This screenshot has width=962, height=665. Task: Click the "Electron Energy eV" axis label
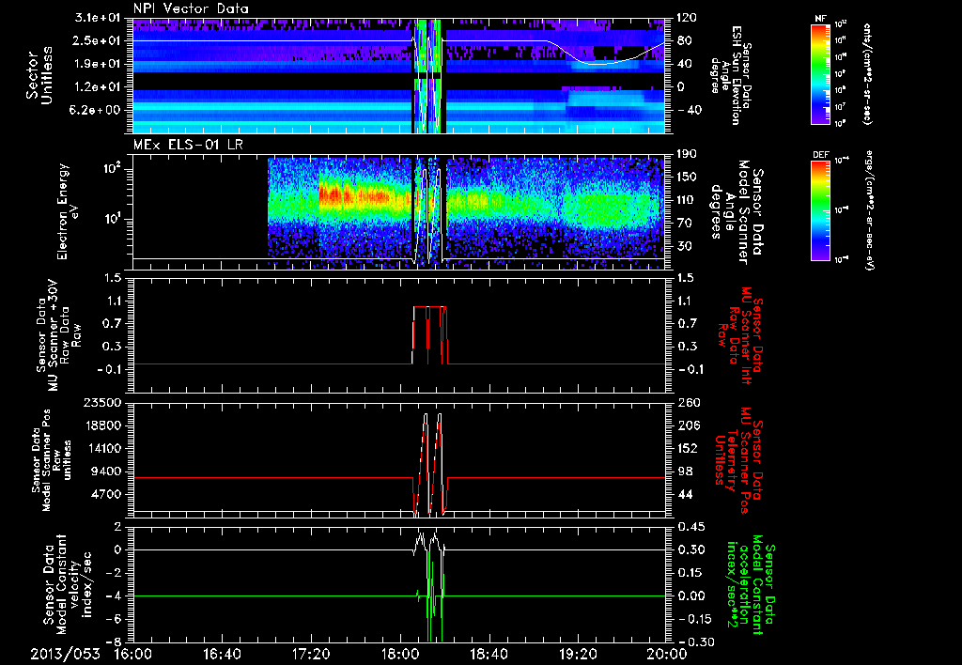point(69,211)
